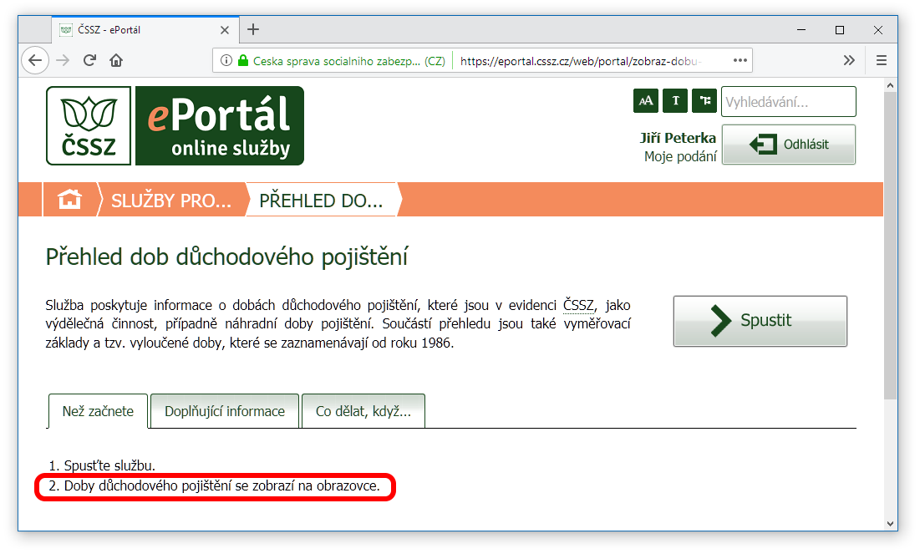Open the Moje podání link
Screen dimensions: 920x554
pos(680,157)
